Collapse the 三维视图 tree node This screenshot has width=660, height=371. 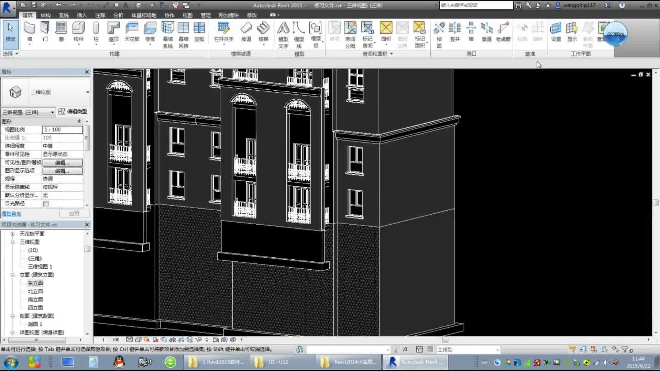click(x=13, y=242)
